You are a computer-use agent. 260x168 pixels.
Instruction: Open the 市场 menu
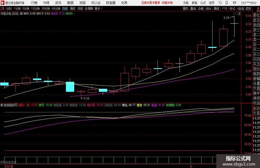(46, 3)
